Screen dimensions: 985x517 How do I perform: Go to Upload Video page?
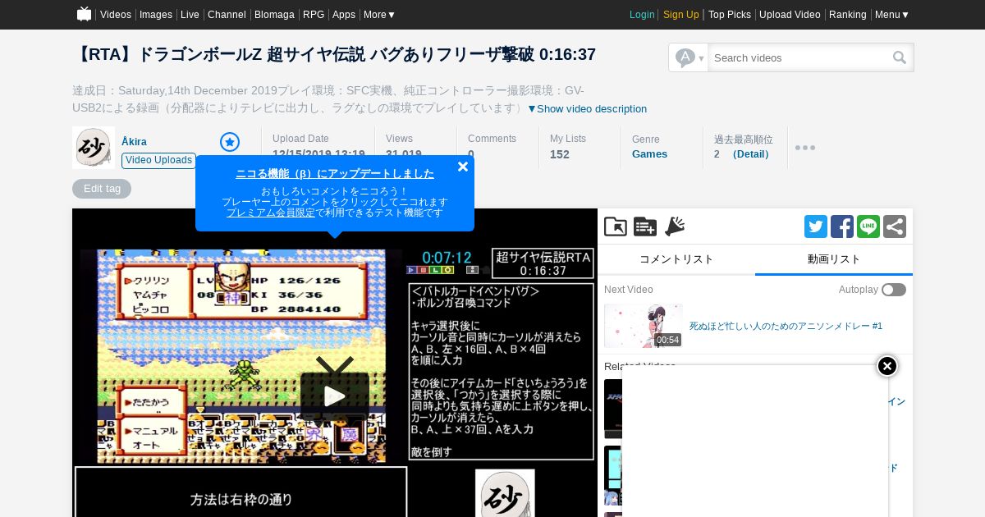(x=790, y=15)
